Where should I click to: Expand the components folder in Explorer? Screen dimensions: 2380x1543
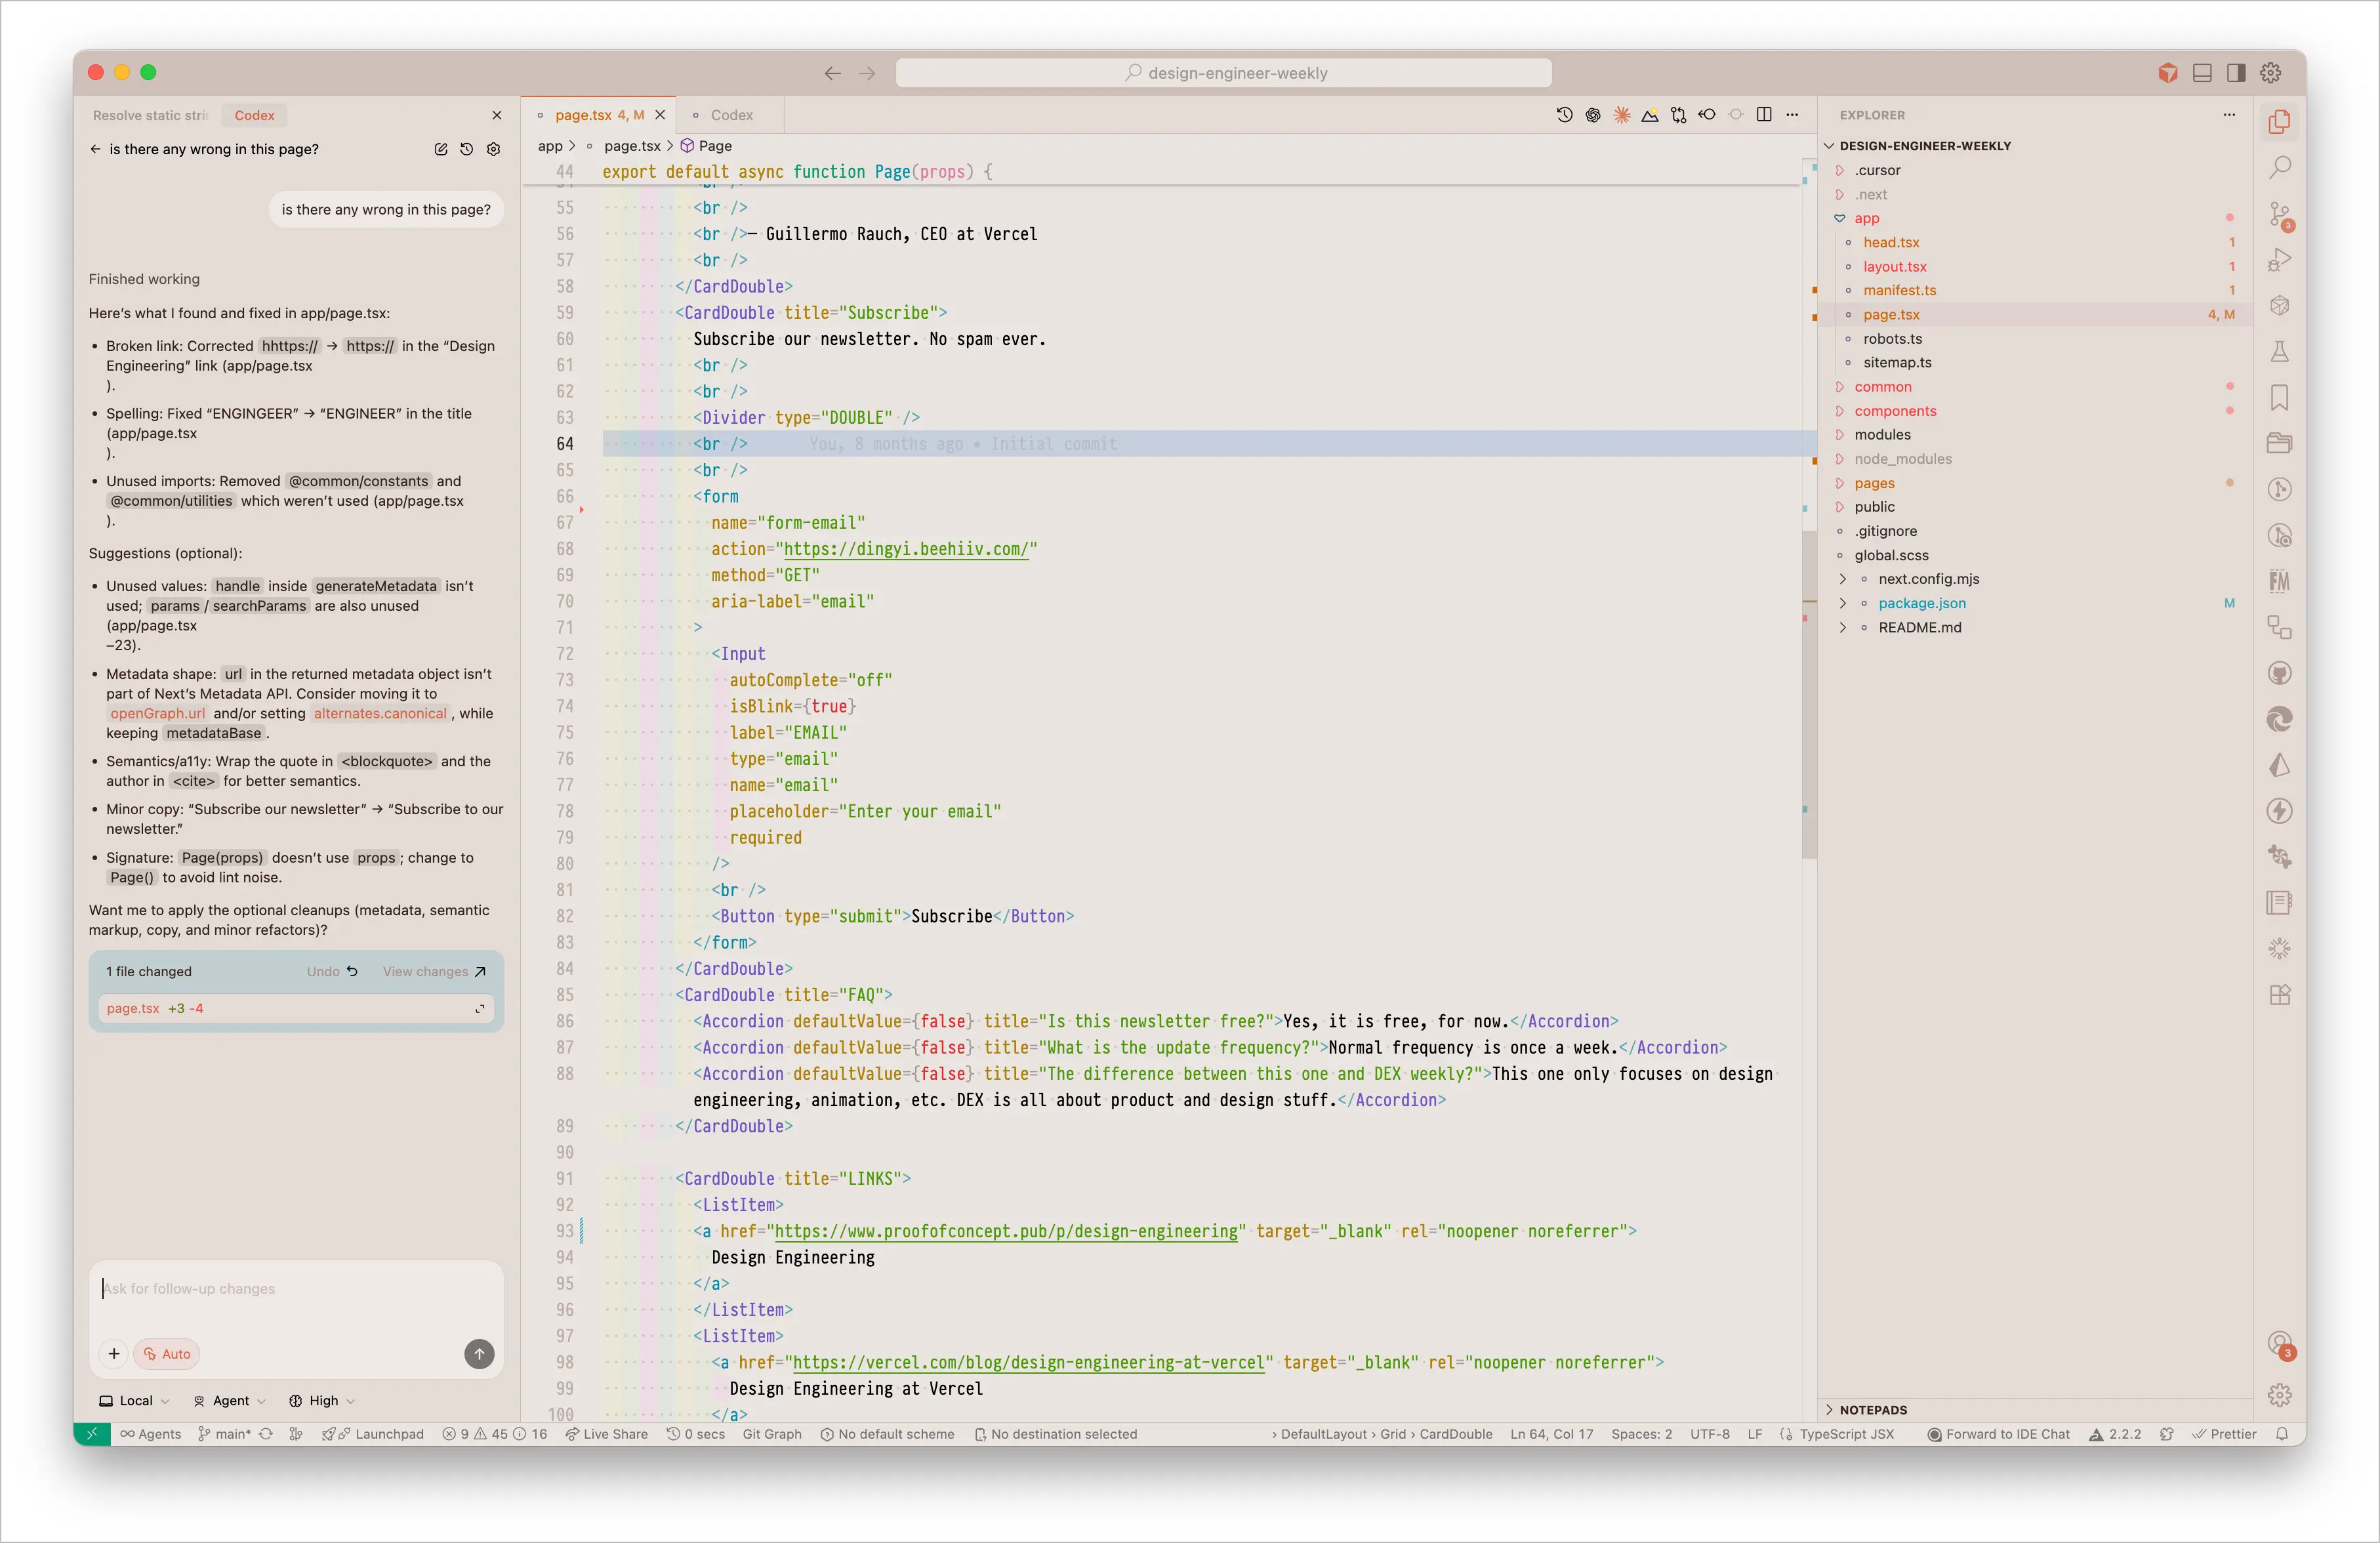pyautogui.click(x=1894, y=411)
